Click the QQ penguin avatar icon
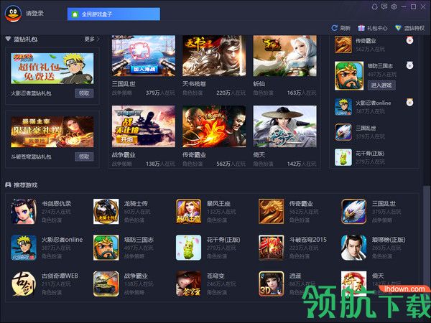The height and width of the screenshot is (323, 431). coord(13,14)
